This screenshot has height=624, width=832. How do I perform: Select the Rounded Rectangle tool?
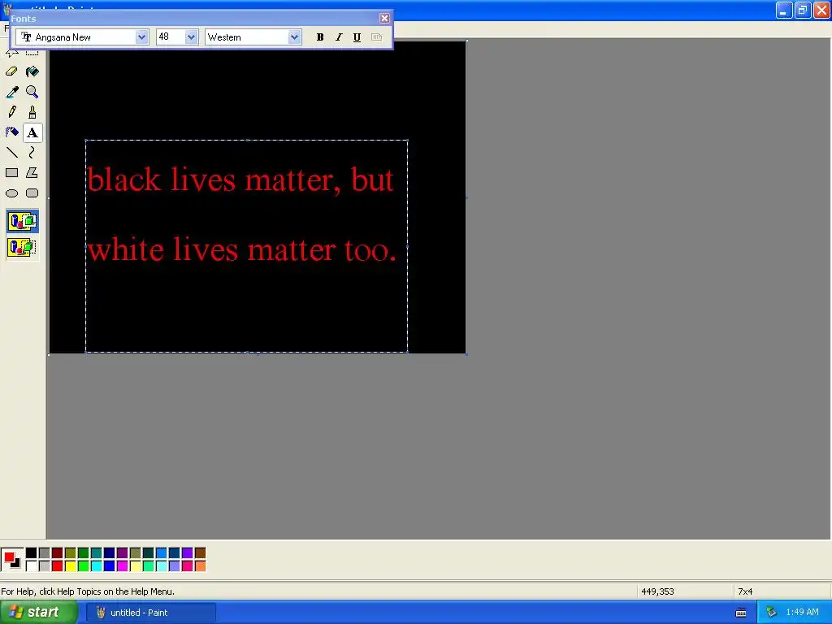point(32,193)
